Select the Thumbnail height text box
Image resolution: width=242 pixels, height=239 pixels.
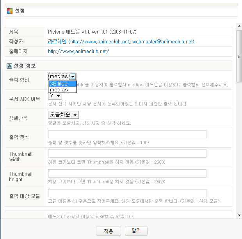[127, 173]
